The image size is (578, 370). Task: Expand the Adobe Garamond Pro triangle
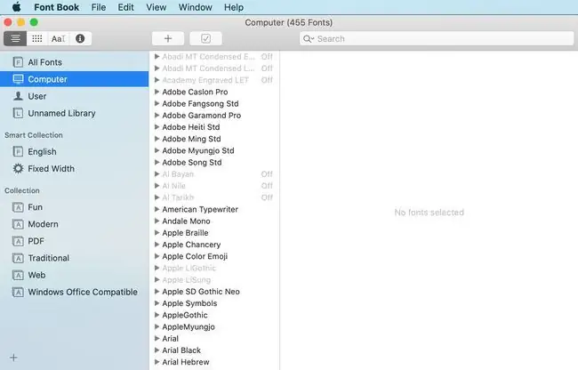tap(157, 116)
